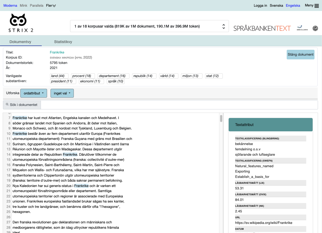The height and width of the screenshot is (233, 322).
Task: Switch language to Svenska
Action: (276, 6)
